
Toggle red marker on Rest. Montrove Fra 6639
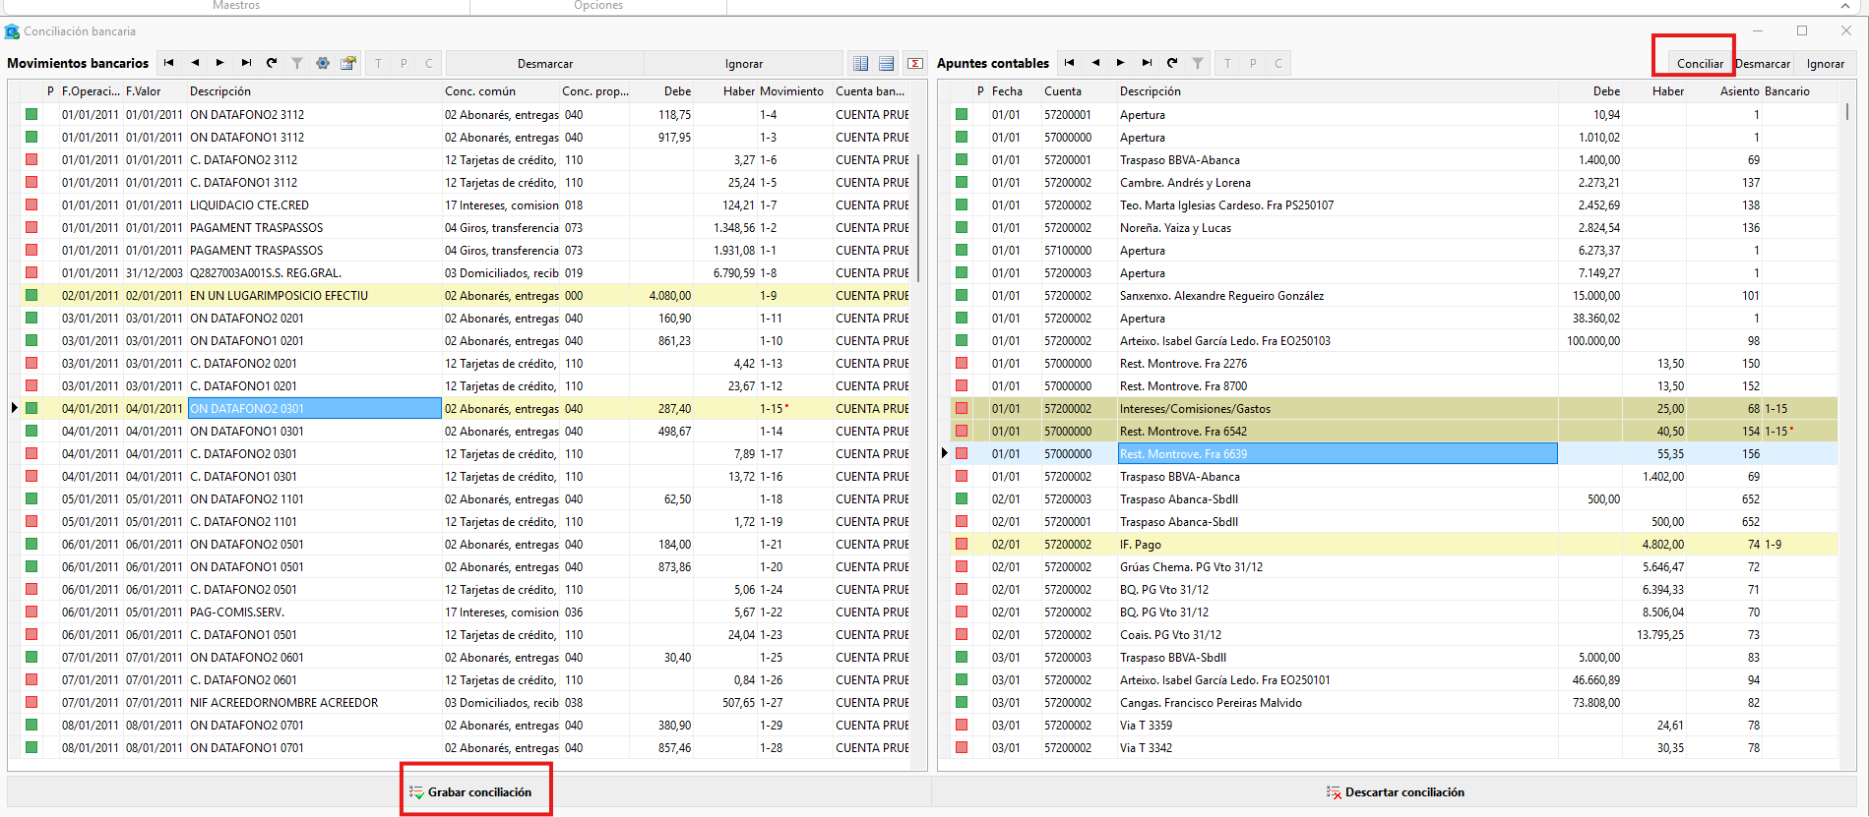coord(962,453)
